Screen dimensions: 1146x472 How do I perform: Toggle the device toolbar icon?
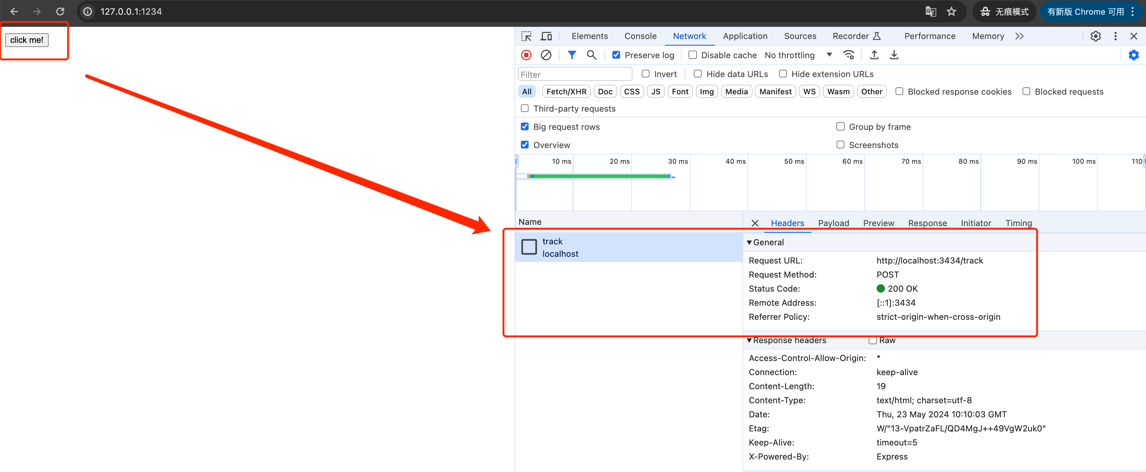[546, 36]
